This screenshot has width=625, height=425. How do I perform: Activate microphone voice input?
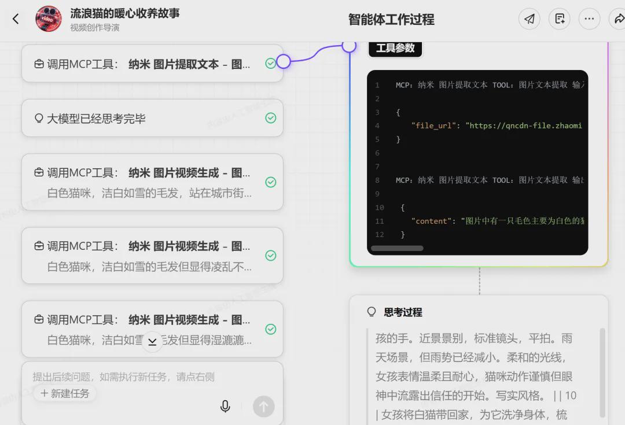(225, 406)
